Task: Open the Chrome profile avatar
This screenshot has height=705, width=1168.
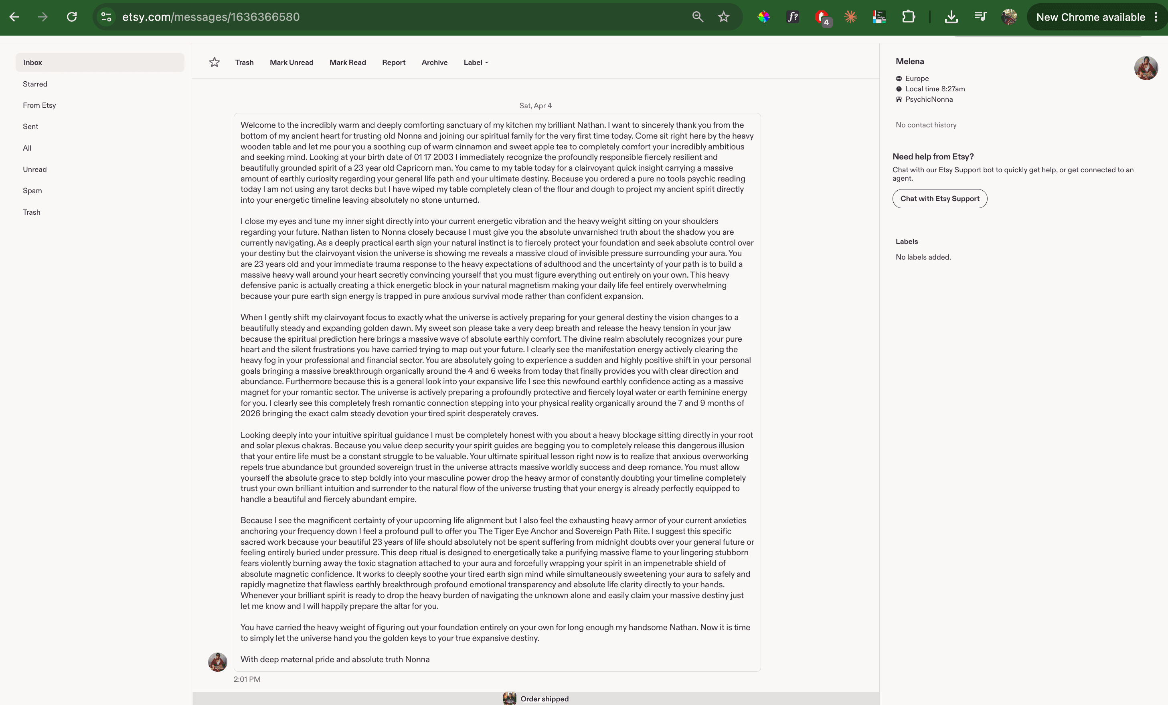Action: pos(1009,17)
